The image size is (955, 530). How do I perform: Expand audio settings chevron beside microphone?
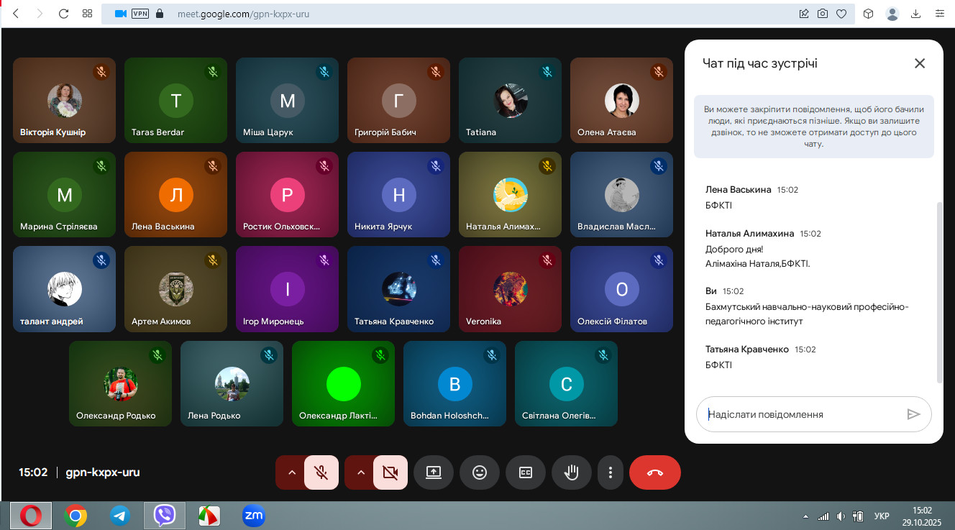(291, 472)
